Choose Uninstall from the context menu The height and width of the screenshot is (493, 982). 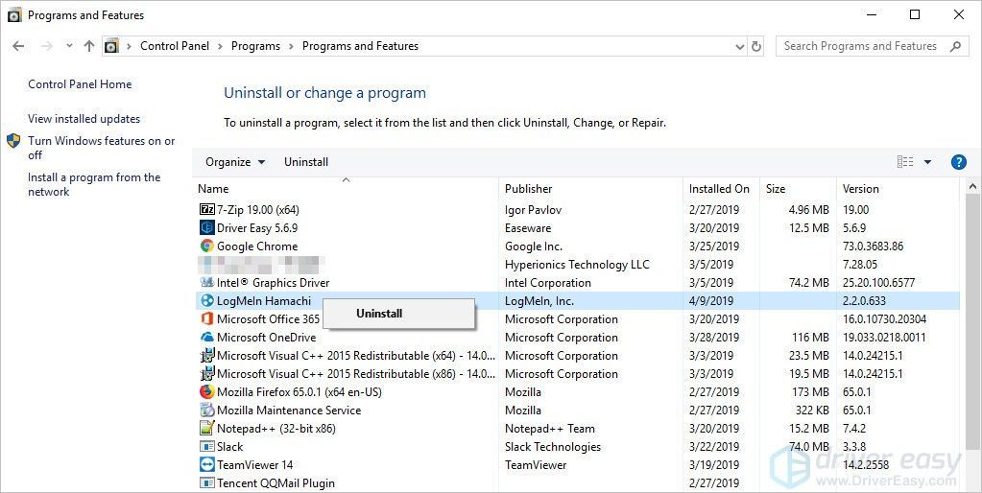398,314
